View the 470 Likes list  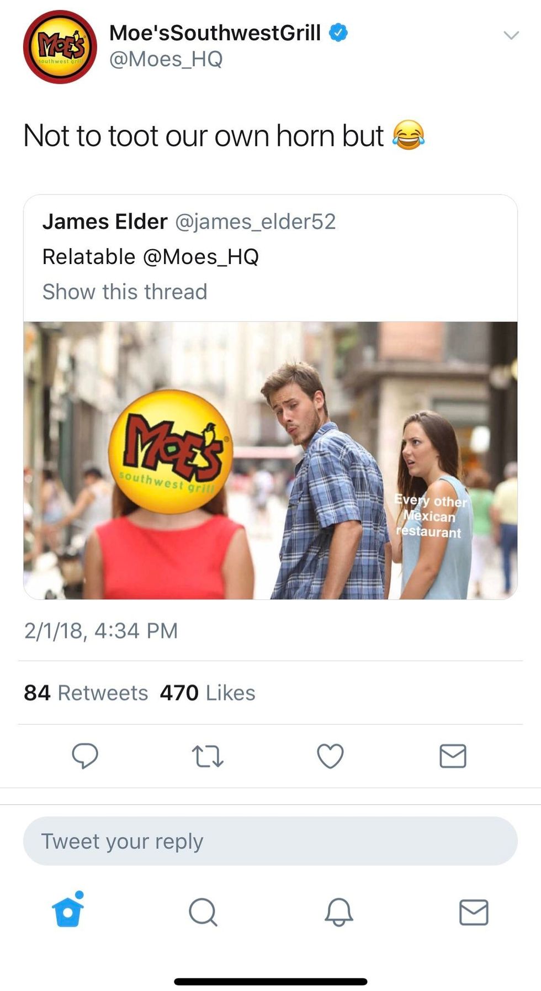coord(208,693)
